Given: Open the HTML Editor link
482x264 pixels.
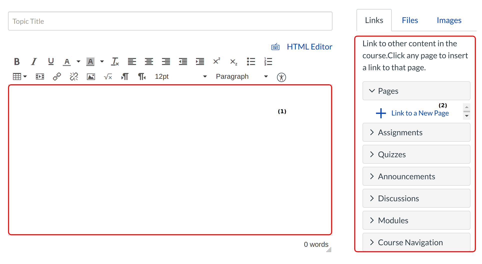Looking at the screenshot, I should pyautogui.click(x=309, y=47).
